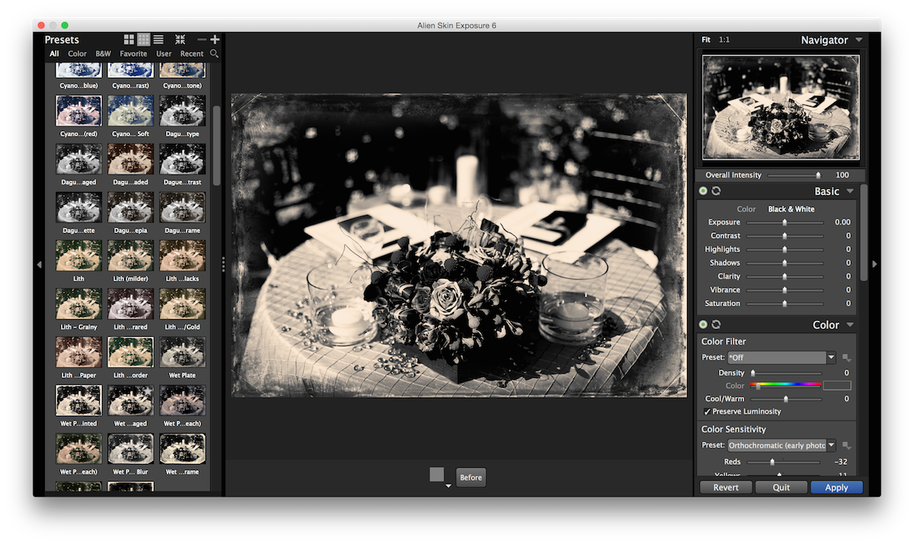
Task: Reset the Color panel with circular arrows
Action: [716, 325]
